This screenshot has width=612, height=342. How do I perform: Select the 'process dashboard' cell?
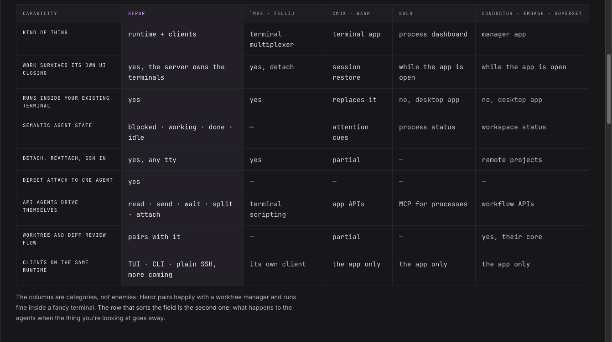[434, 40]
